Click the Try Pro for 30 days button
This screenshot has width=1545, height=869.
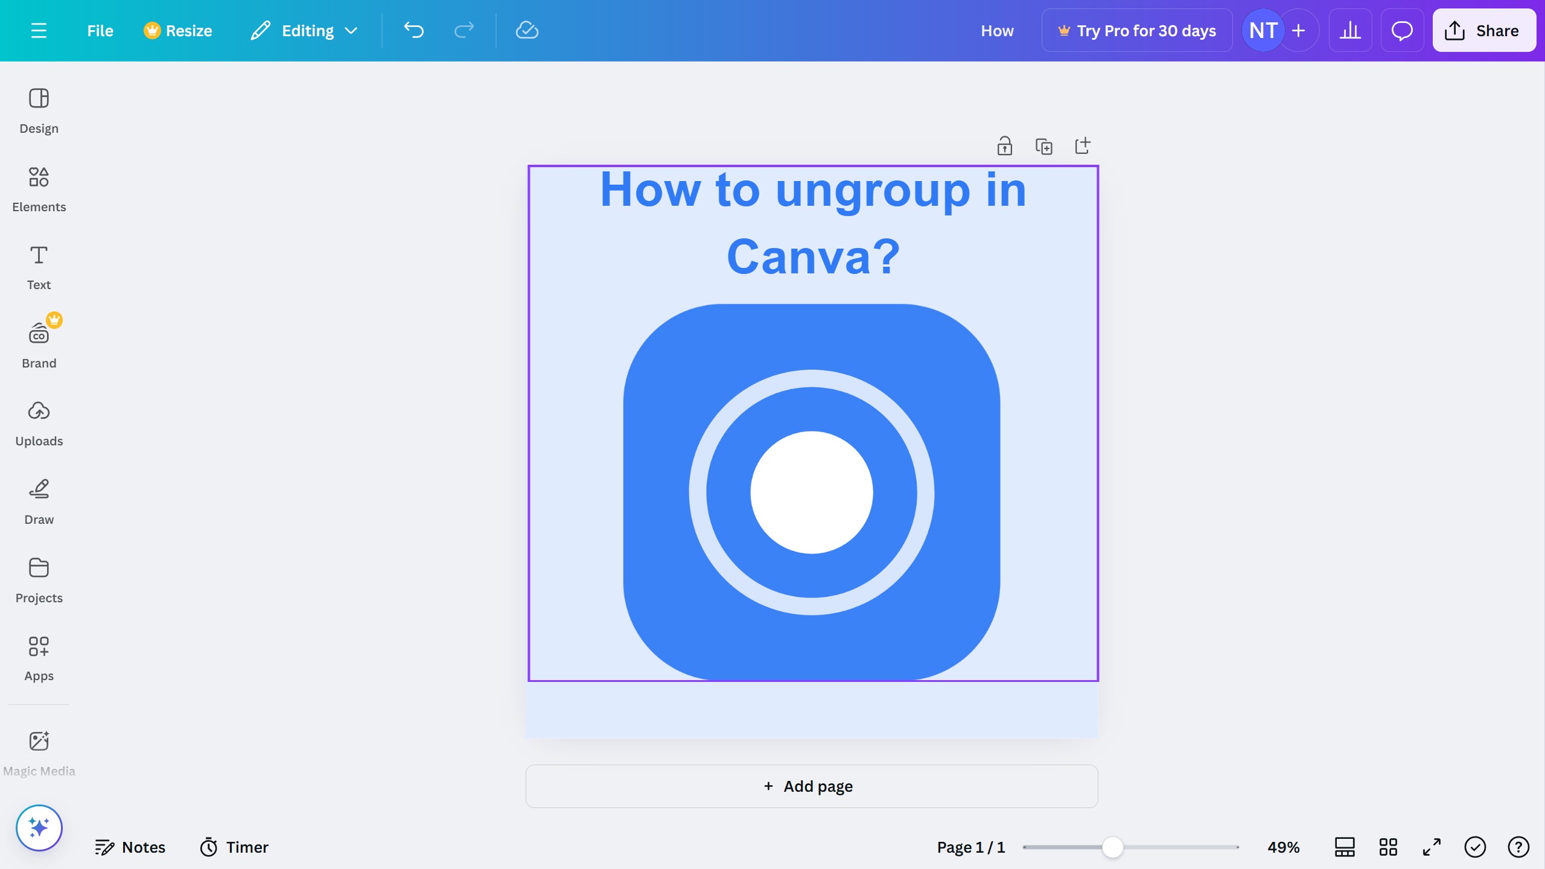point(1136,30)
